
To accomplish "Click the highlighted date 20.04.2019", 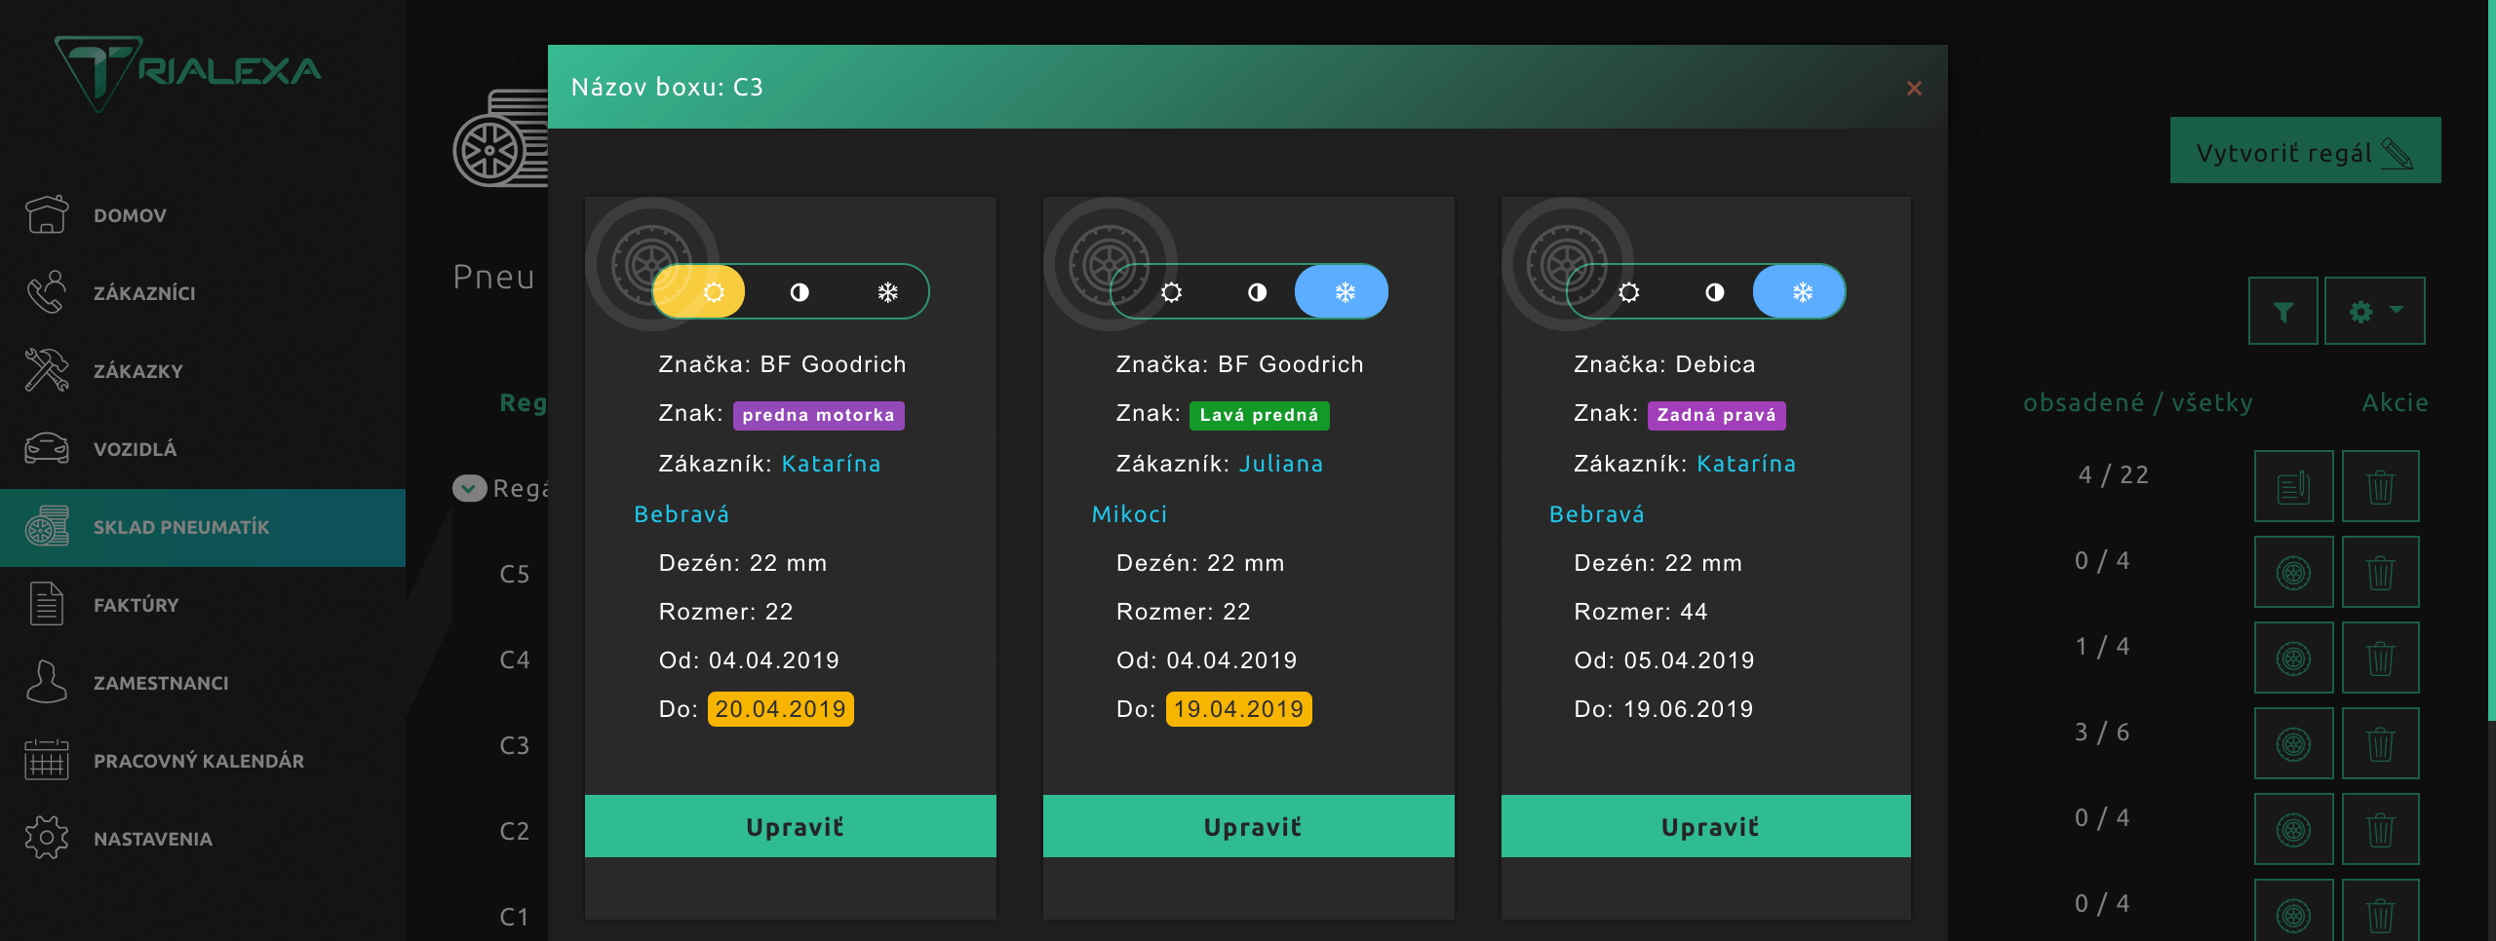I will [780, 709].
